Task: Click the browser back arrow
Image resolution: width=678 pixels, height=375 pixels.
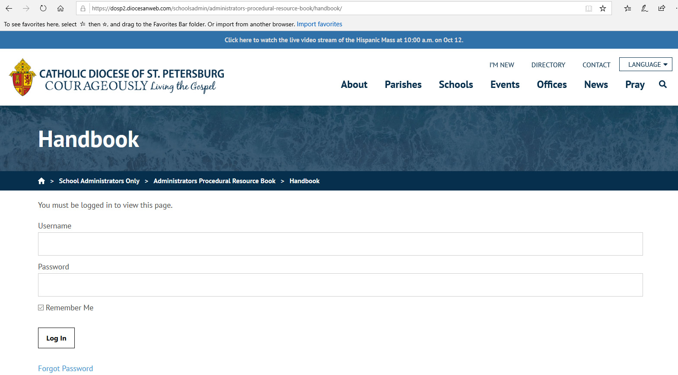Action: point(9,8)
